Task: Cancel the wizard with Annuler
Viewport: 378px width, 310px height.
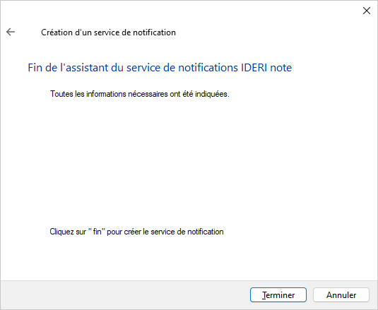Action: click(341, 295)
